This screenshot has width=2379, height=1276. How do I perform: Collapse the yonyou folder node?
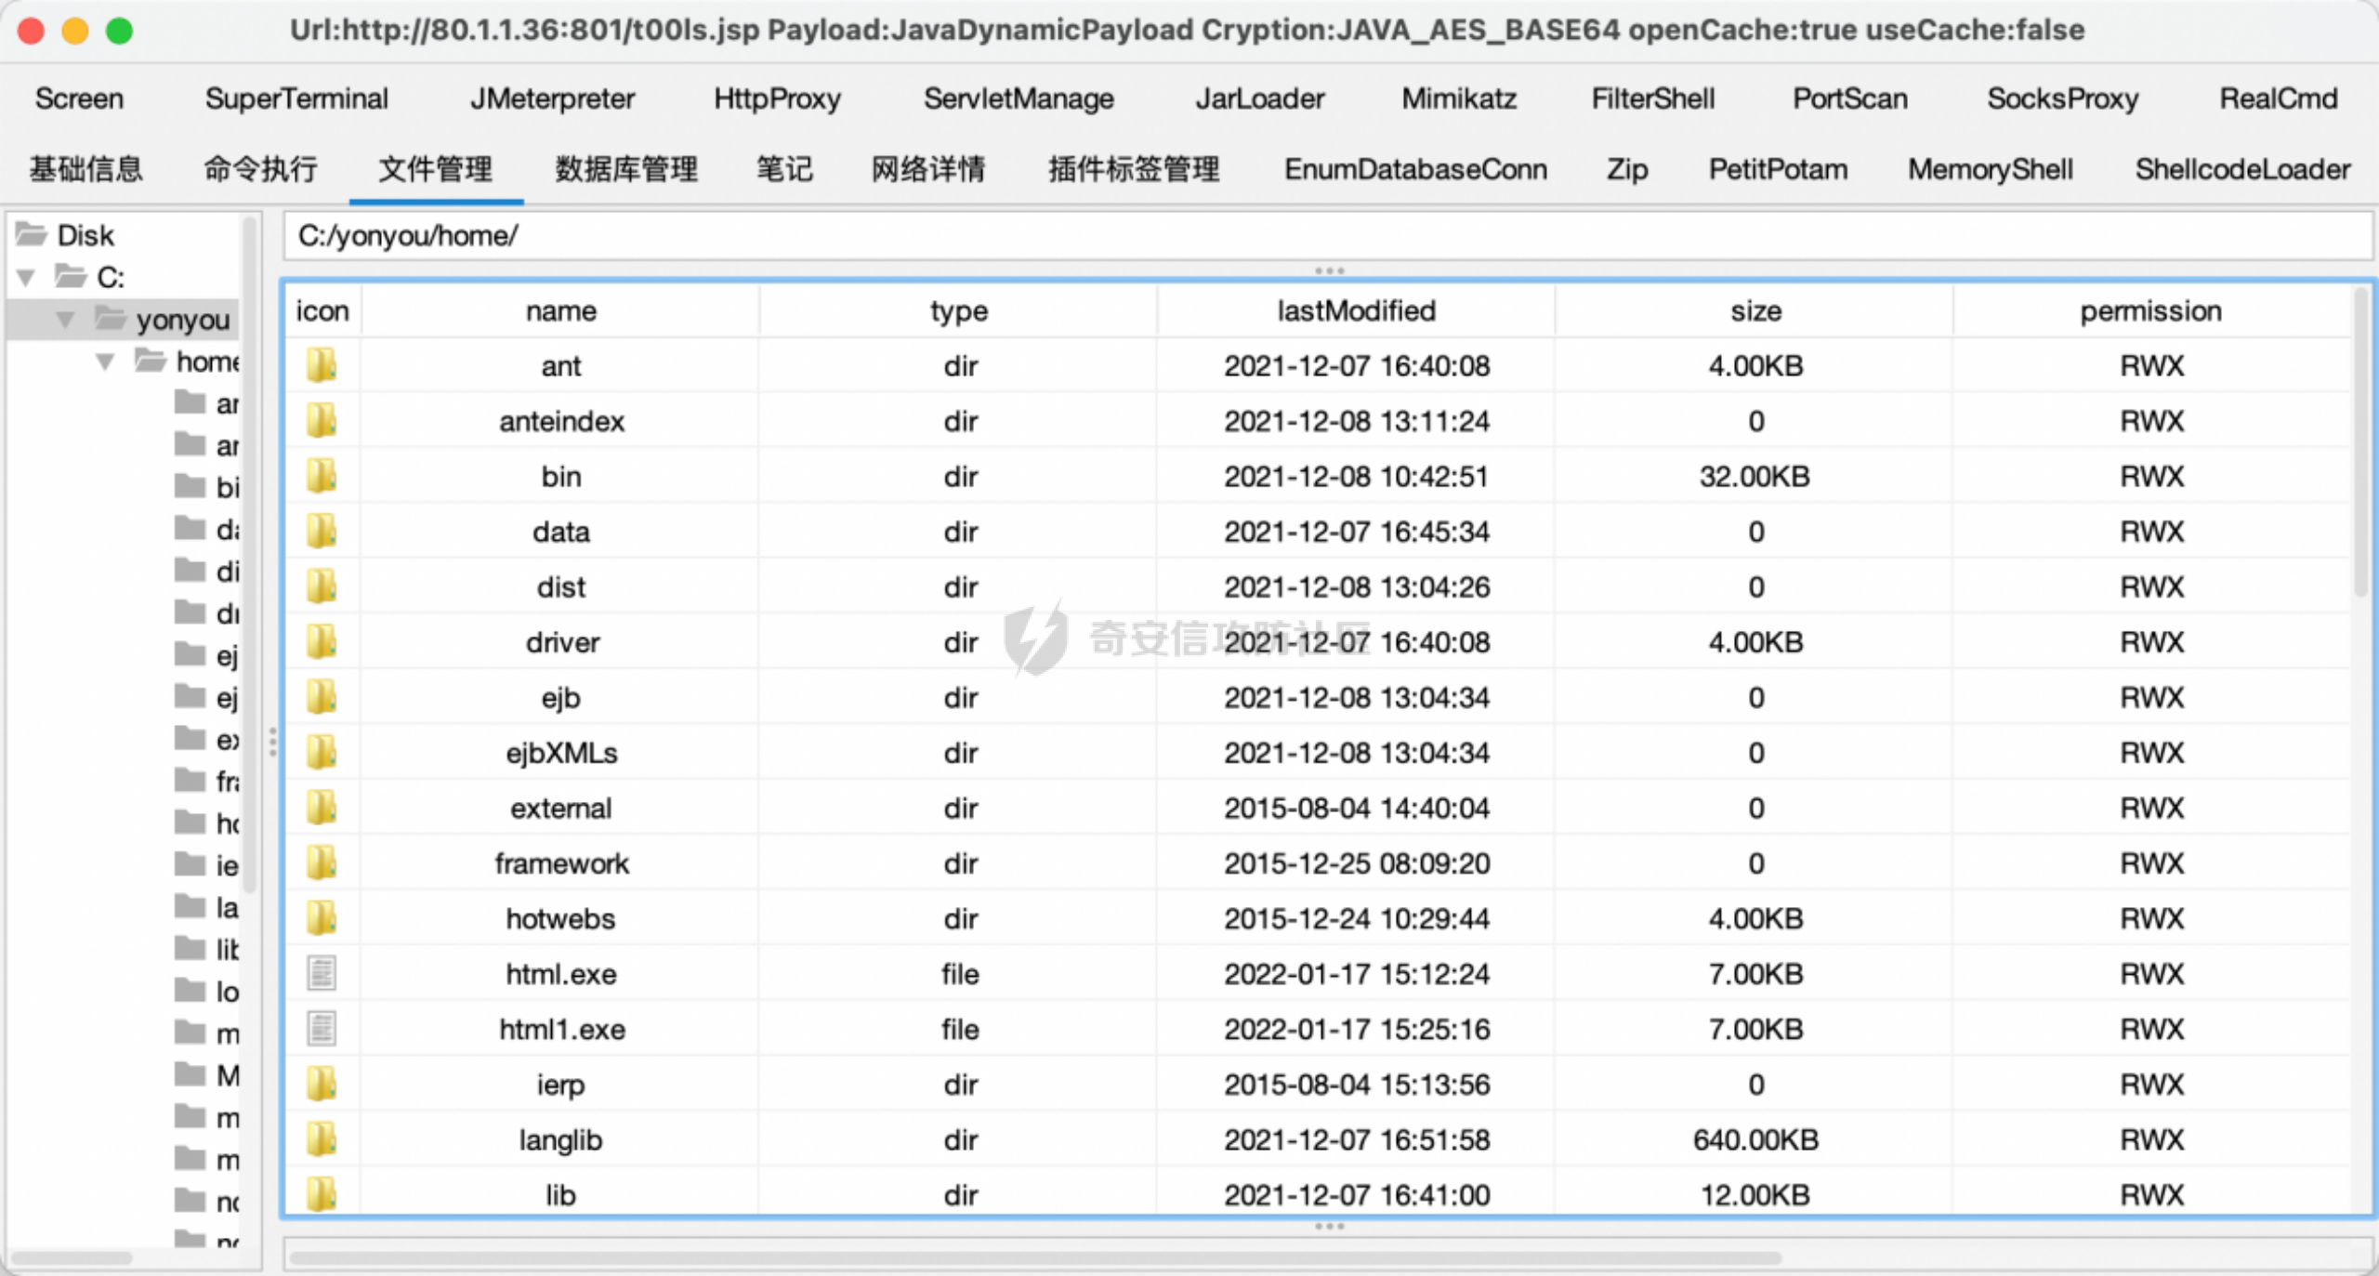coord(65,320)
